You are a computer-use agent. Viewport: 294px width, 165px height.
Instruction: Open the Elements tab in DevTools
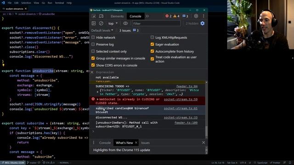(x=117, y=16)
